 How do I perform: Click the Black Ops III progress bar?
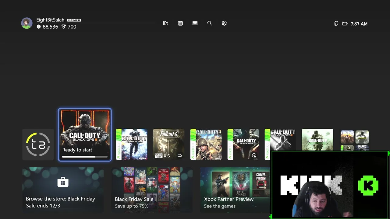[85, 157]
